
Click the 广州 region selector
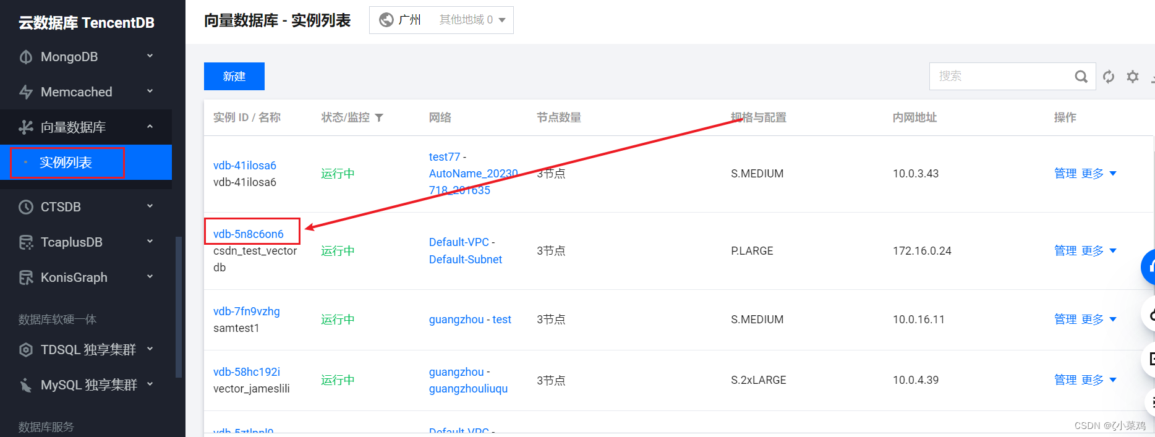tap(409, 20)
